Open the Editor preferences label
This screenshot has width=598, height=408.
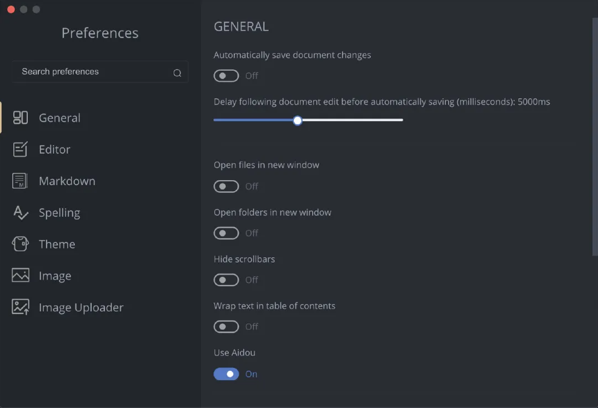pyautogui.click(x=54, y=149)
